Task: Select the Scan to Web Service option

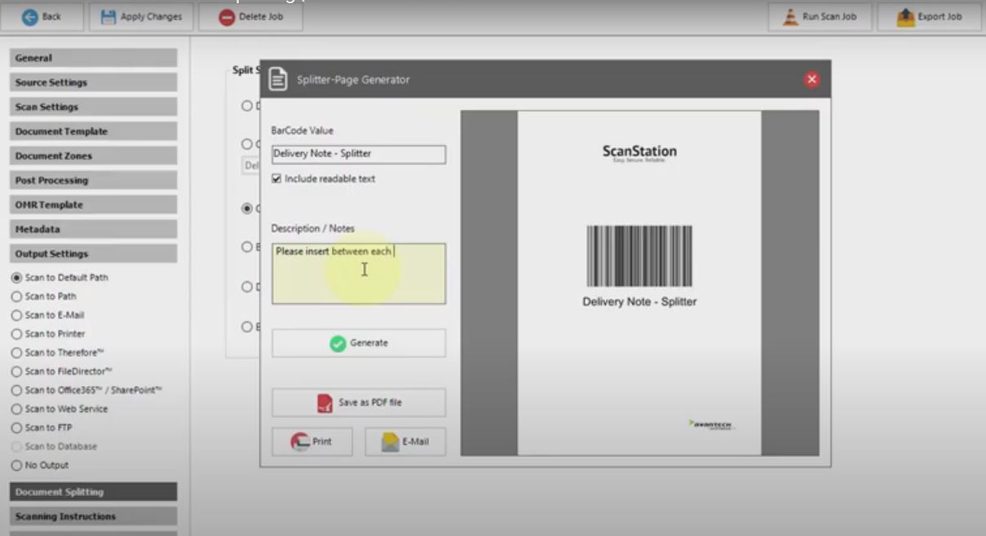Action: pos(60,409)
